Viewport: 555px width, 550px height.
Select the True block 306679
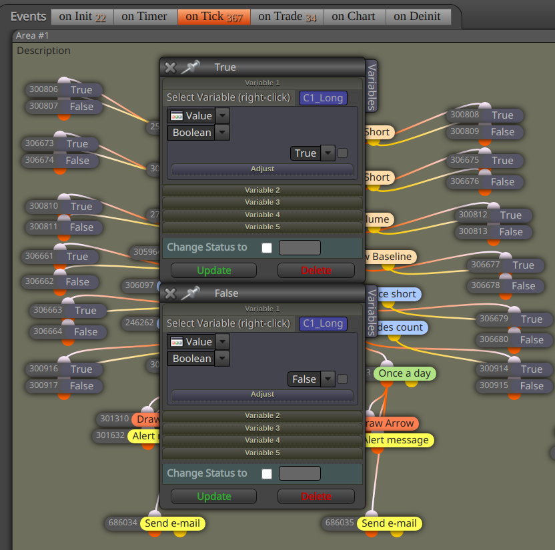point(532,319)
